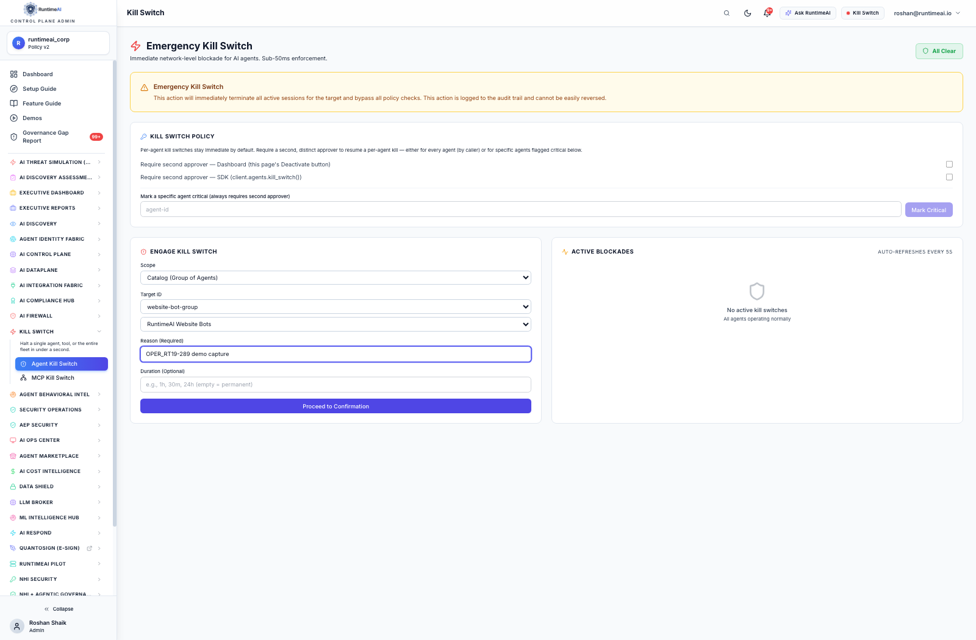The height and width of the screenshot is (640, 976).
Task: Click the search magnifier icon in header
Action: click(x=727, y=13)
